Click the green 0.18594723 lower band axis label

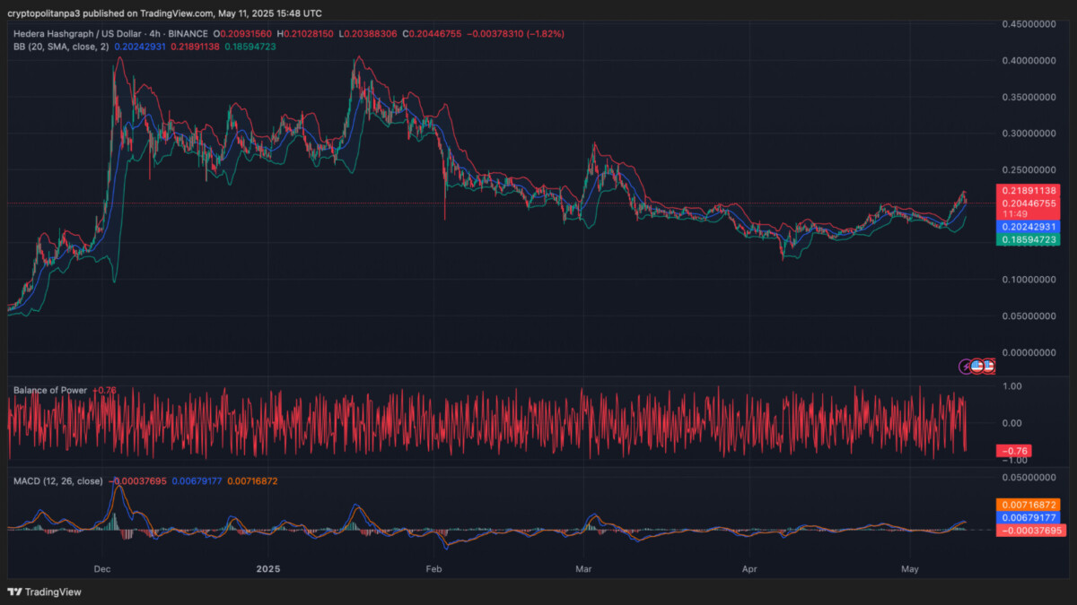tap(1028, 240)
